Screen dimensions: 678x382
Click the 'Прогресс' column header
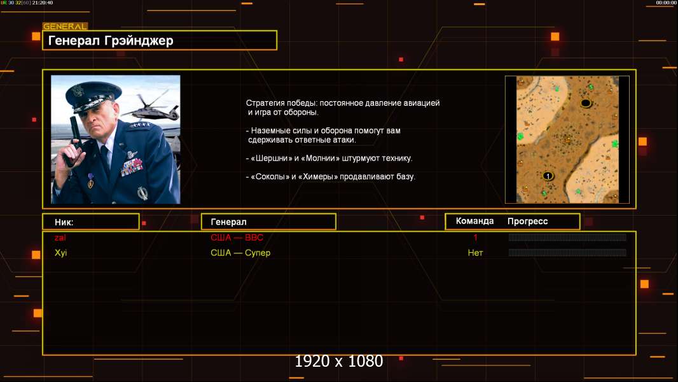527,221
